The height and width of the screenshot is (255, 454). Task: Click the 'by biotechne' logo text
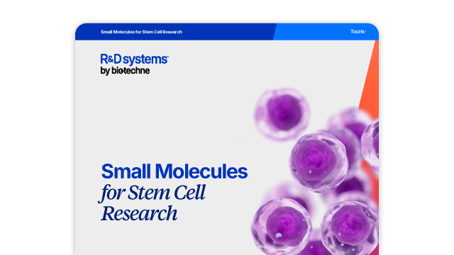coord(125,71)
